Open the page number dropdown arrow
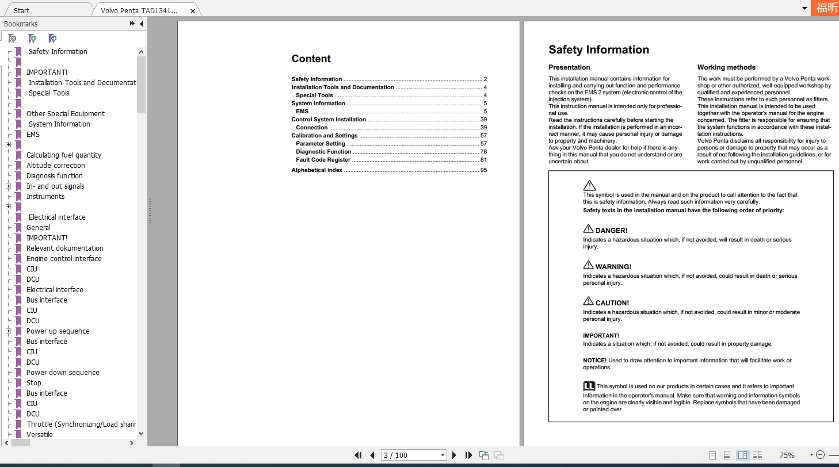The width and height of the screenshot is (839, 467). tap(443, 455)
